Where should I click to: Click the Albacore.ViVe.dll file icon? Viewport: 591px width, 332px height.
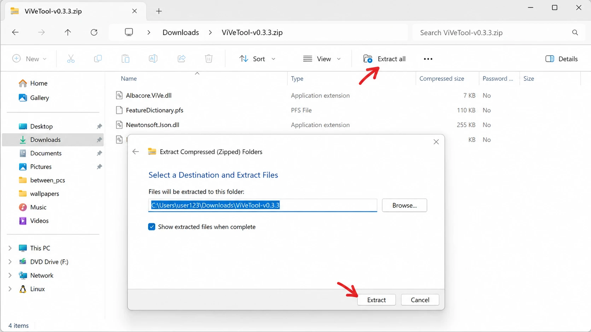pyautogui.click(x=119, y=95)
